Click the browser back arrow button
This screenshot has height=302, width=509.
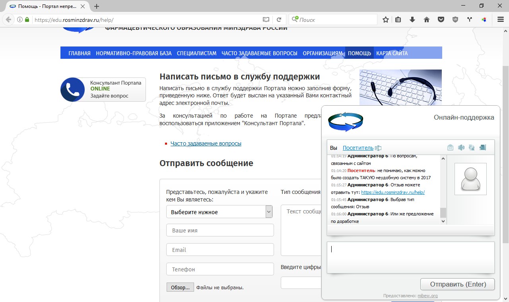8,19
